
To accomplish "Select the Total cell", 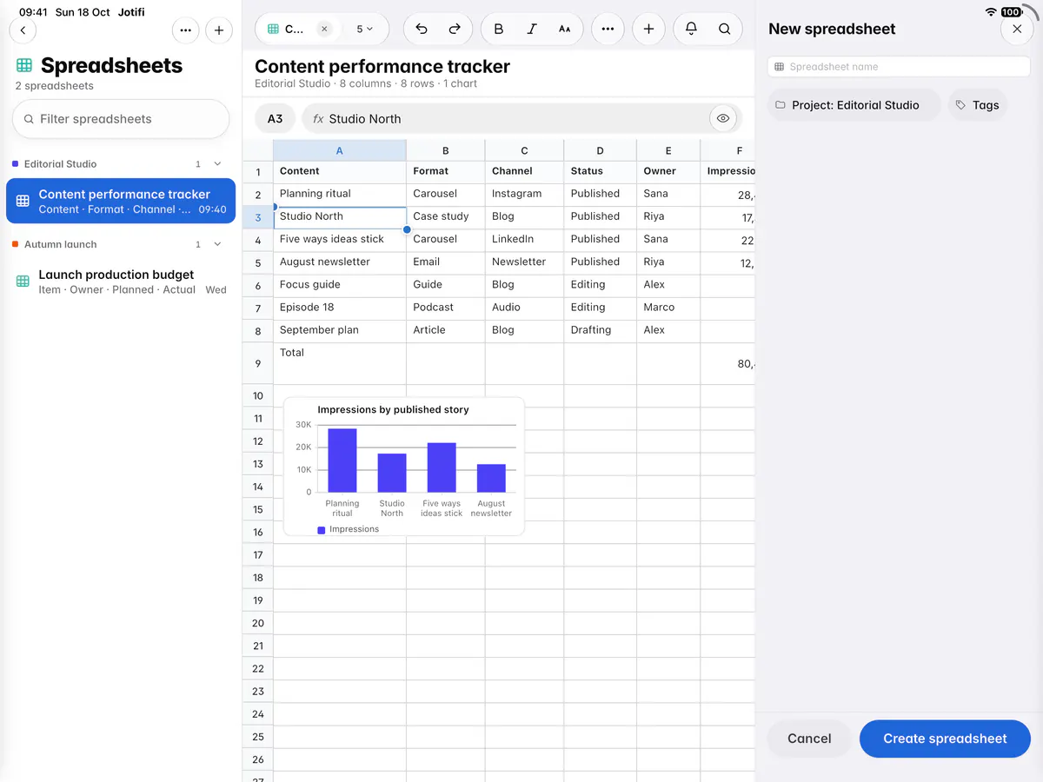I will (x=340, y=364).
